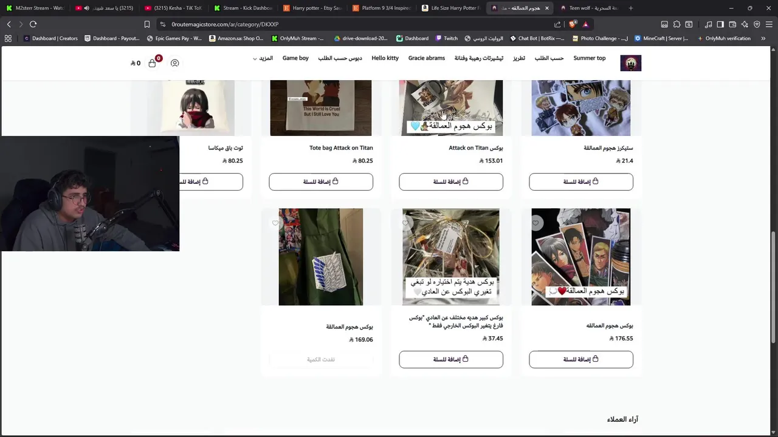Open the Chat Bot | BotRix bookmark
This screenshot has height=437, width=778.
coord(537,38)
